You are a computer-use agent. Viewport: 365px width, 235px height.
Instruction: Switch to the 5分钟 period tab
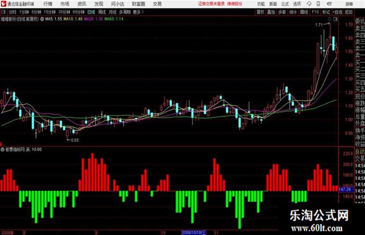[36, 12]
